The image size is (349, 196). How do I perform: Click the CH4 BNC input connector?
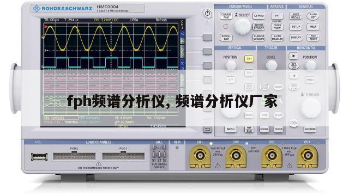coord(307,156)
